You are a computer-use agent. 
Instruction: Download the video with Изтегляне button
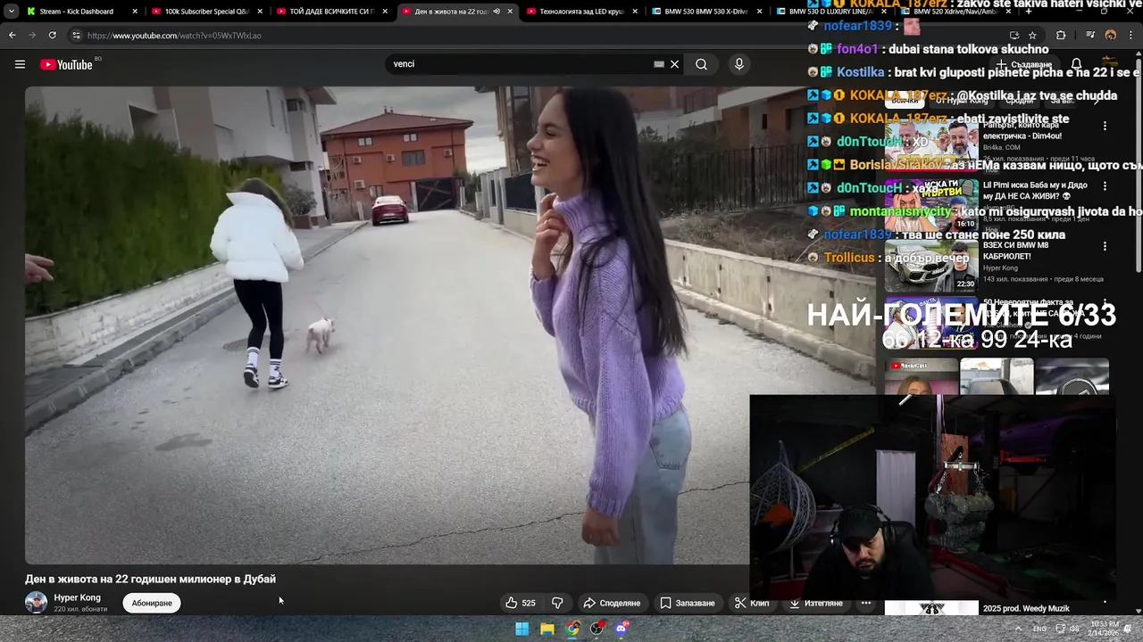[x=815, y=603]
